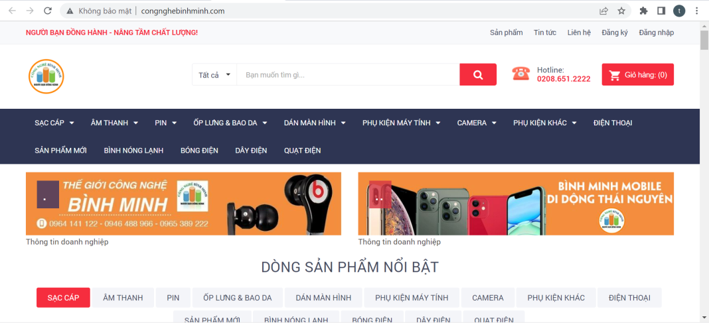Open ĐIỆN THOẠI in navigation bar
This screenshot has width=709, height=323.
point(613,123)
